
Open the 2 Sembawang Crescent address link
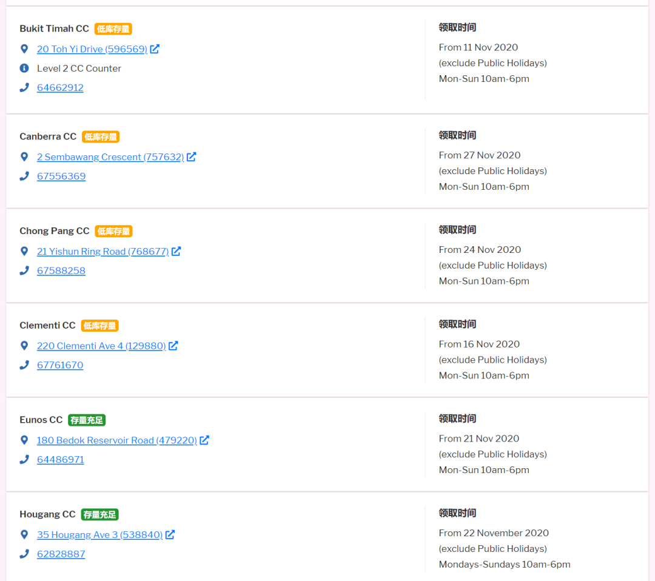click(110, 157)
